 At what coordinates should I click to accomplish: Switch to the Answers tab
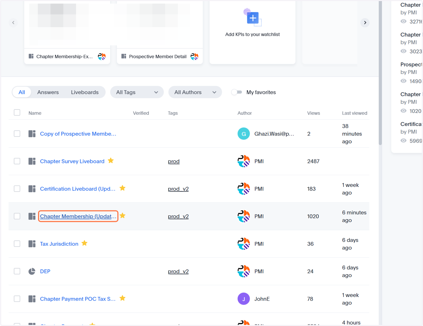click(48, 92)
